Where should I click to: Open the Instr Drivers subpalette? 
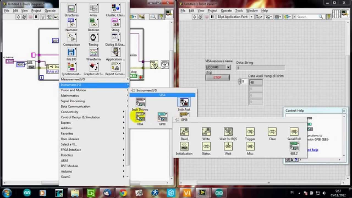[140, 102]
